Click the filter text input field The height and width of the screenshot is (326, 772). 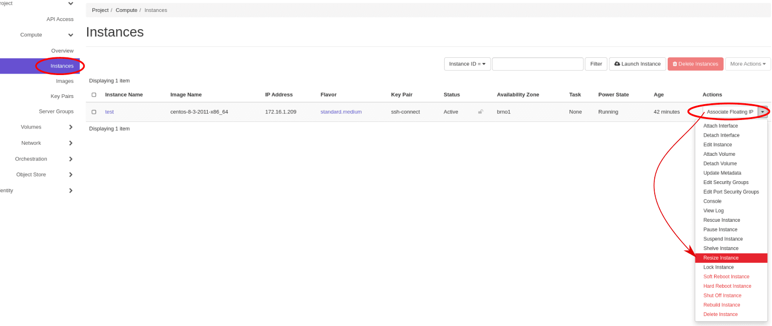[537, 64]
